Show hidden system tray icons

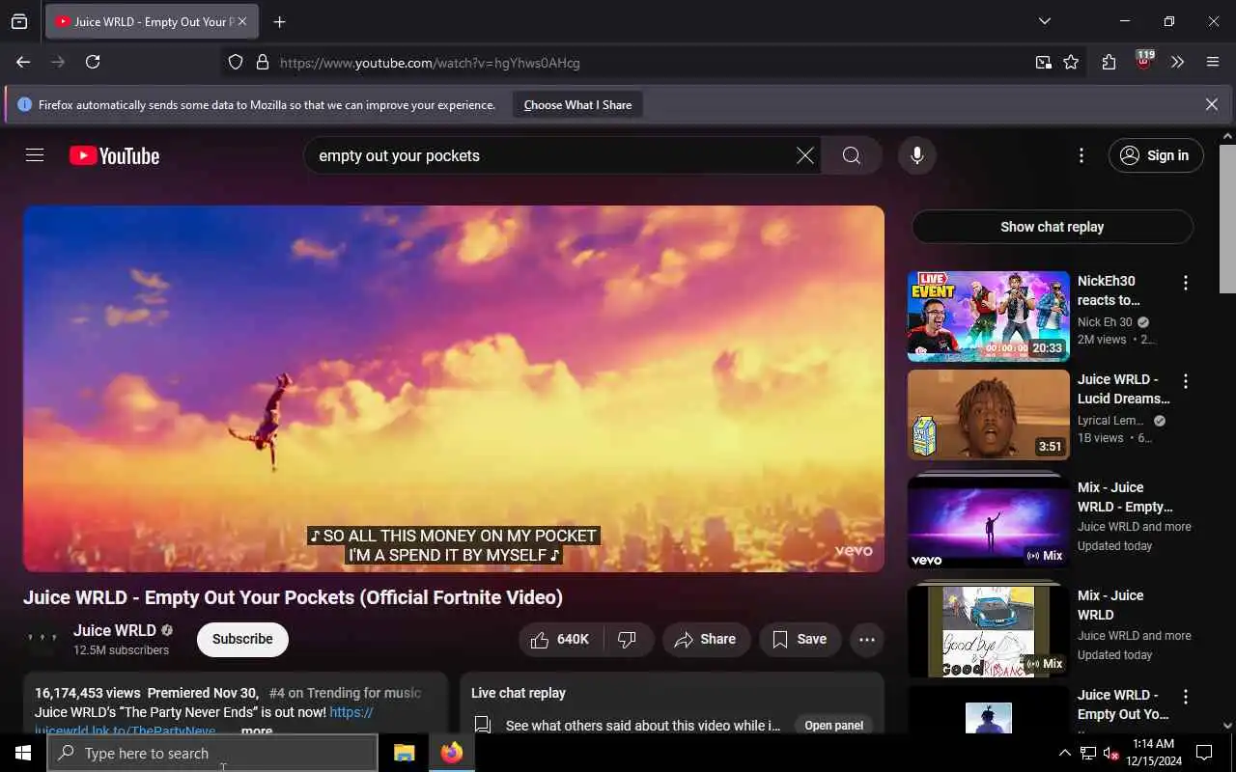(x=1065, y=753)
